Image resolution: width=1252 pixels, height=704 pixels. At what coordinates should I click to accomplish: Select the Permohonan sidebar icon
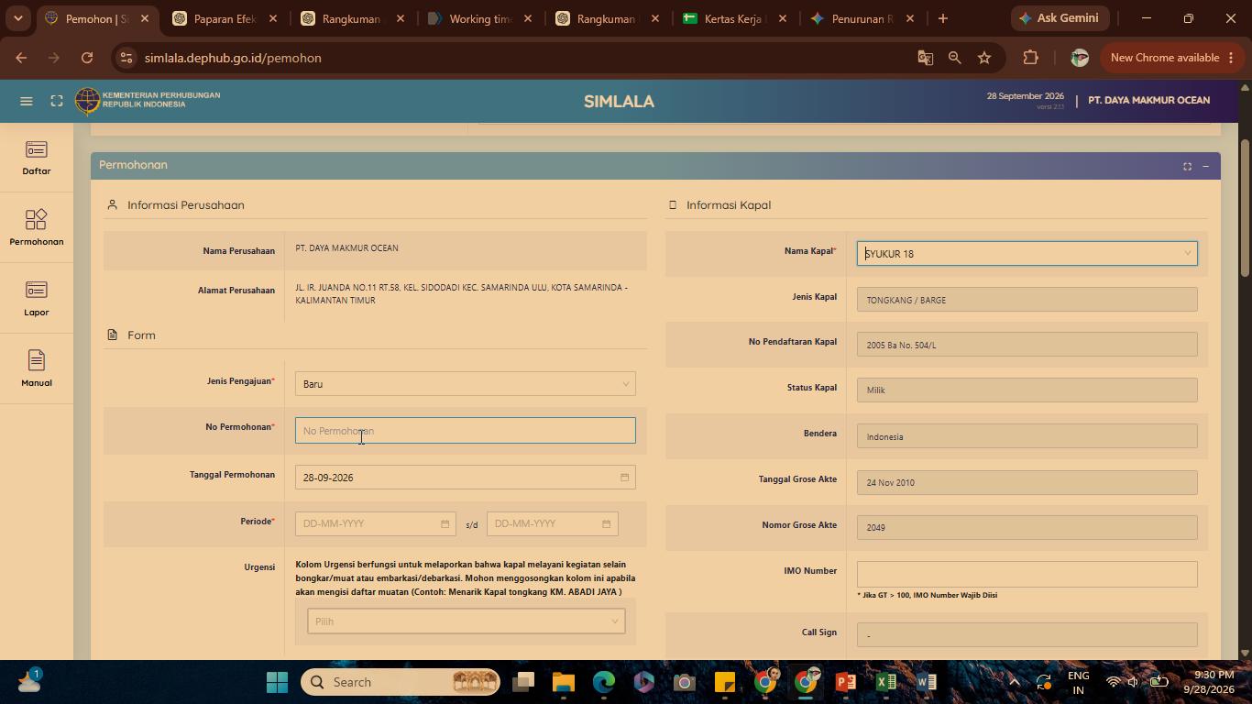[37, 228]
